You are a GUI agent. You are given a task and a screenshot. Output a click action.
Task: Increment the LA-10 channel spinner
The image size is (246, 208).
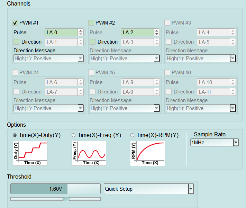[233, 80]
